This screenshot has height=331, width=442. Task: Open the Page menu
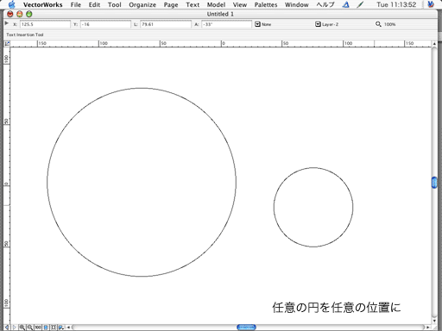[171, 5]
